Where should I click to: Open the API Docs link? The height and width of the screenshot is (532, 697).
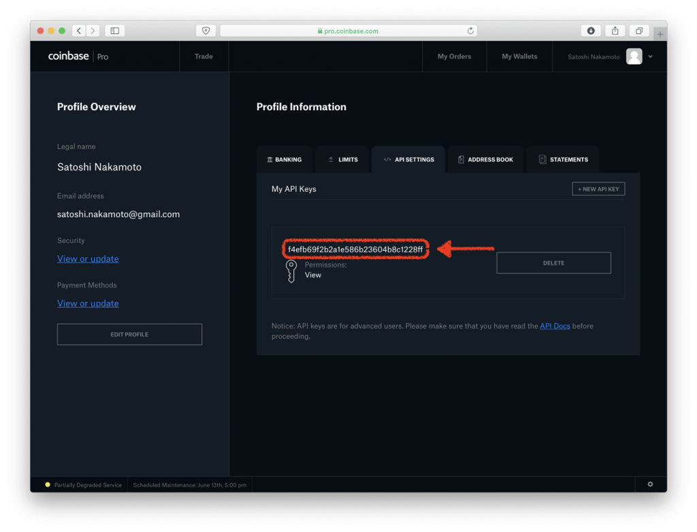[555, 326]
